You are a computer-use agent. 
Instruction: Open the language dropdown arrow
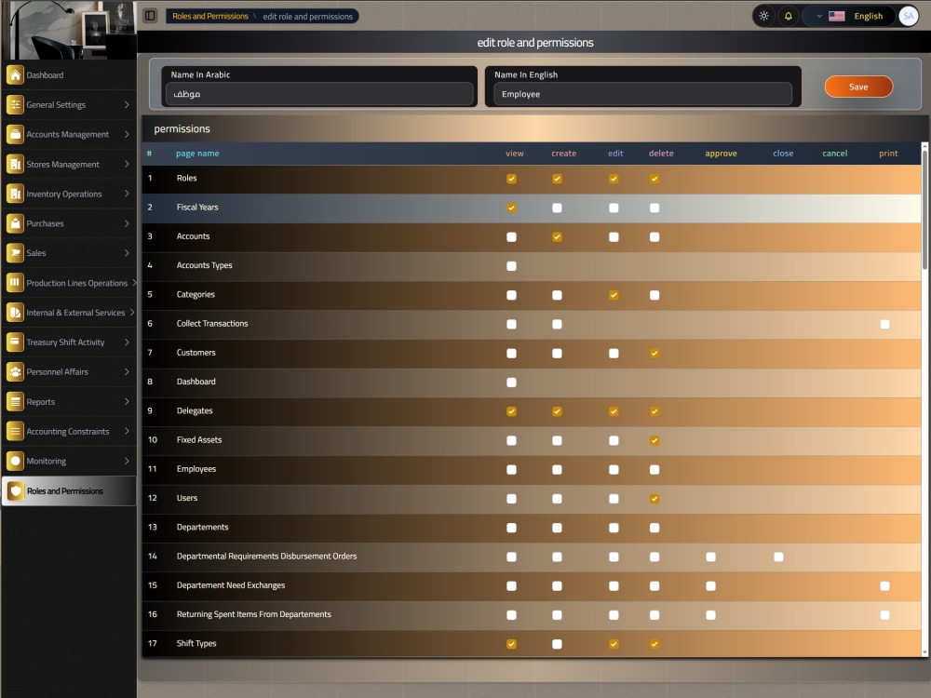tap(818, 16)
